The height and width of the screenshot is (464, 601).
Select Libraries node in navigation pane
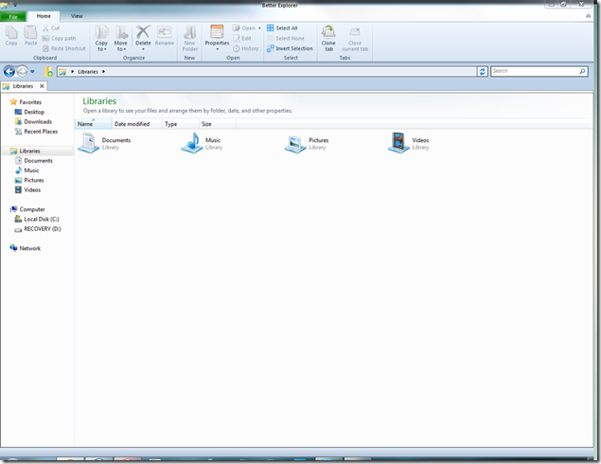tap(25, 152)
